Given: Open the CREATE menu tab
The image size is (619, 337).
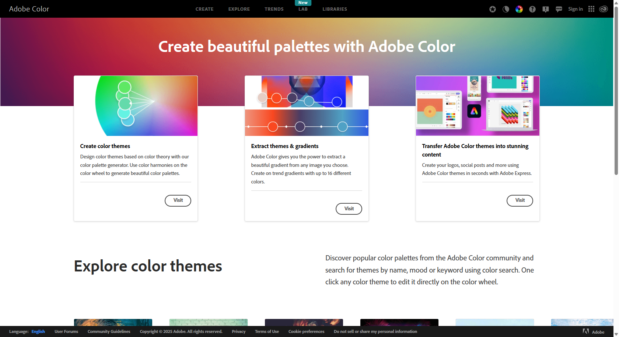Looking at the screenshot, I should click(204, 9).
